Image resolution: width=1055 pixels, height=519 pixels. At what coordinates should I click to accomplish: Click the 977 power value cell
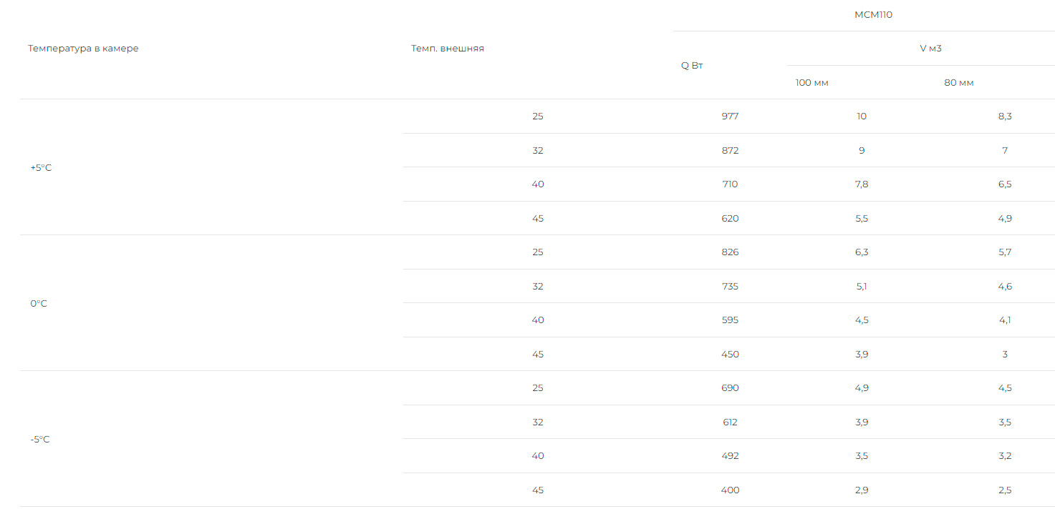click(x=730, y=117)
